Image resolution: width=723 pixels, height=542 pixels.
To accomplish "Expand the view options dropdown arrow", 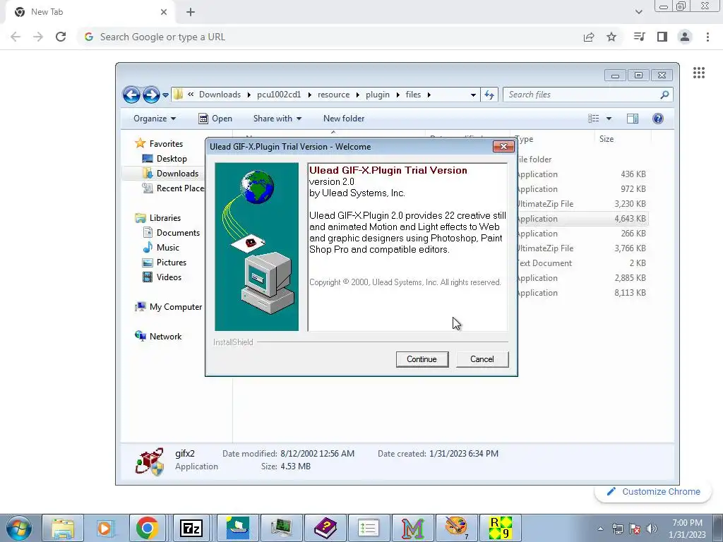I will click(609, 119).
